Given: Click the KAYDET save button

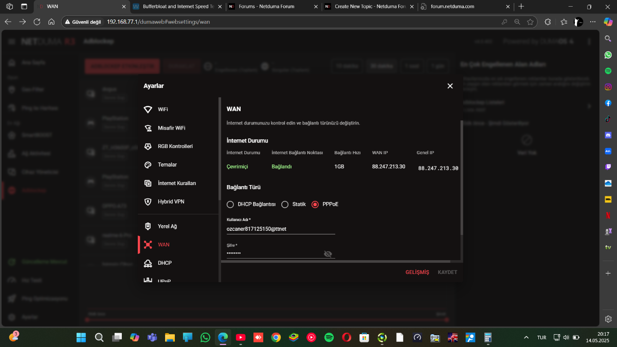Looking at the screenshot, I should (x=447, y=272).
